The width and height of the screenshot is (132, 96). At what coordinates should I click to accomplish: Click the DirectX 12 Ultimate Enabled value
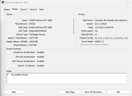point(41,66)
